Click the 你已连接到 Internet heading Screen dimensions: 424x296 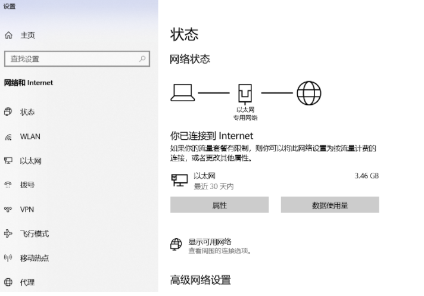pos(212,136)
